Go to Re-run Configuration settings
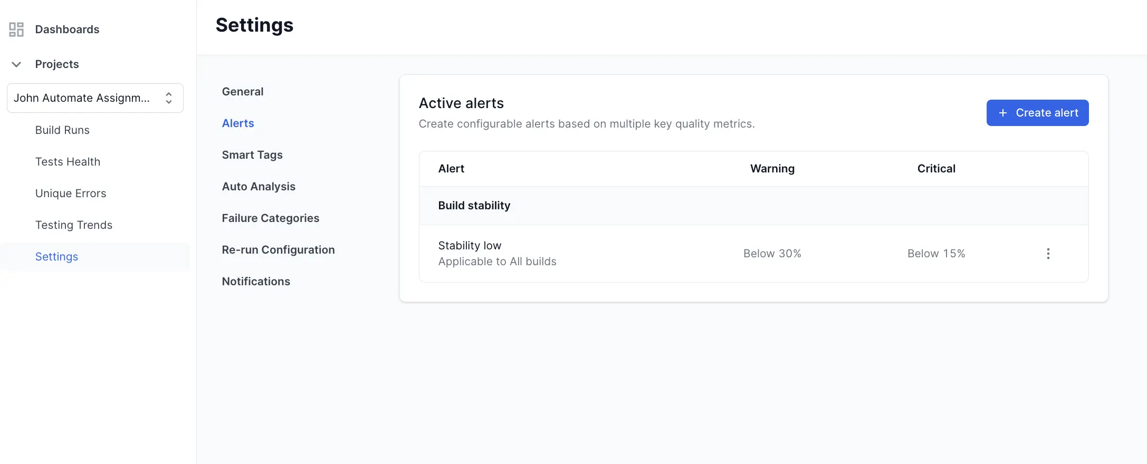Screen dimensions: 1147x464 click(x=278, y=250)
